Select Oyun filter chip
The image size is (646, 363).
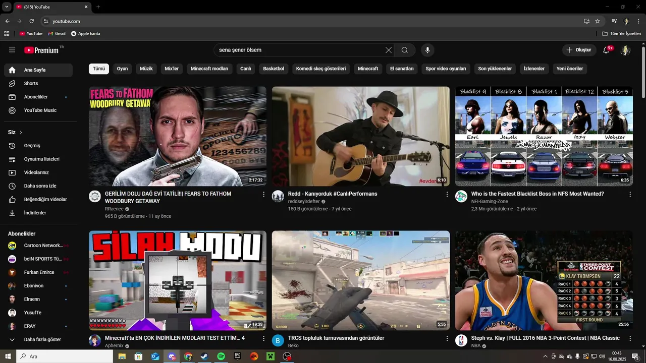[123, 69]
